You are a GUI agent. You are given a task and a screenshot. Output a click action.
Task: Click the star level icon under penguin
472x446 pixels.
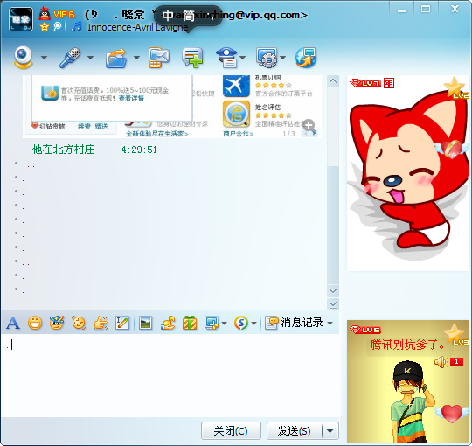tap(45, 27)
